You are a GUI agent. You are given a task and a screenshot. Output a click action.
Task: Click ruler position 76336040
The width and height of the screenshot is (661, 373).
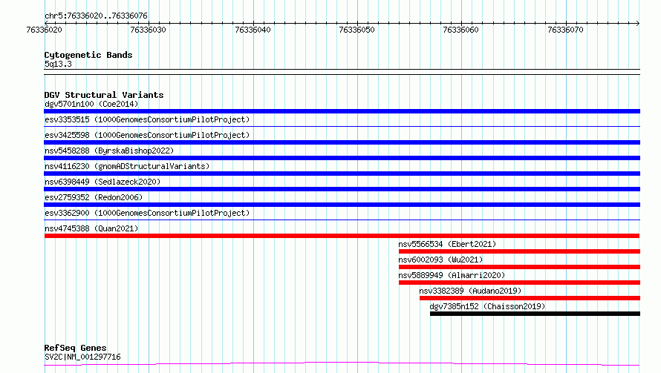[x=253, y=30]
